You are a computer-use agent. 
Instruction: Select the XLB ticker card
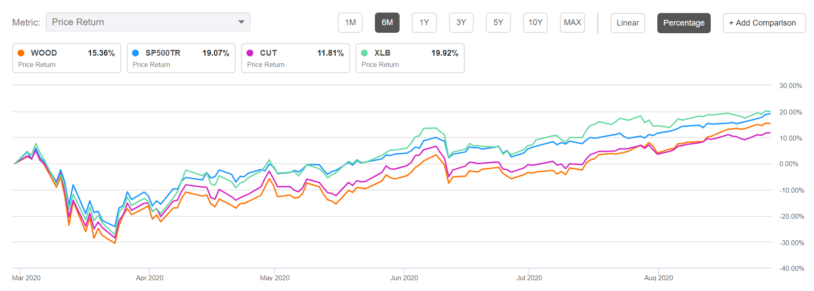pos(410,58)
